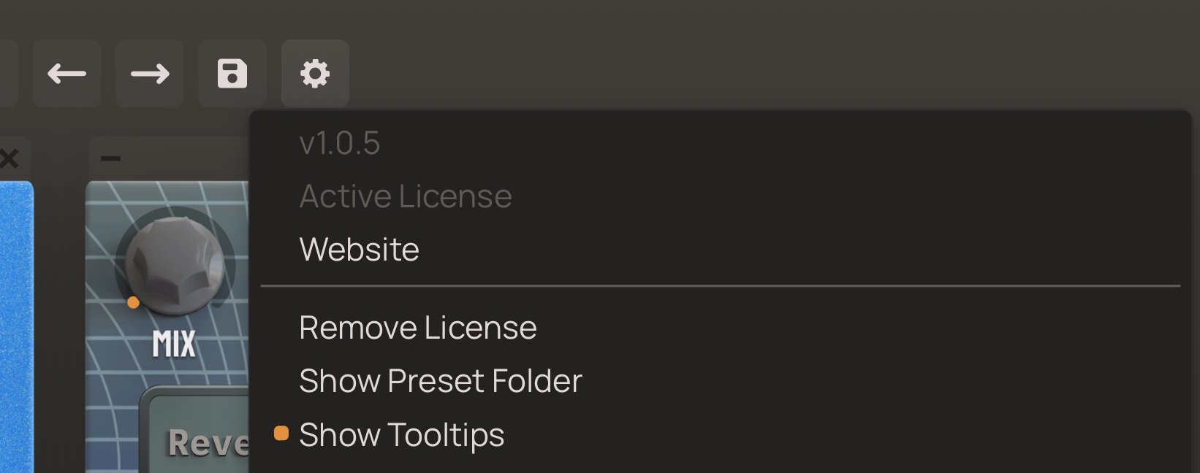Screen dimensions: 1200x473
Task: Save preset with the floppy disk icon
Action: pyautogui.click(x=232, y=74)
